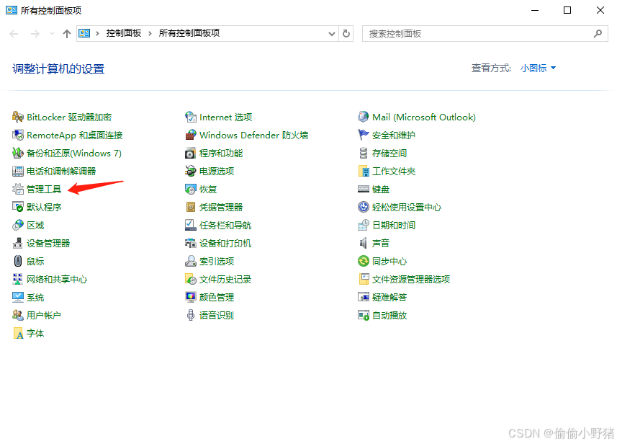Image resolution: width=617 pixels, height=444 pixels.
Task: Open the 文件资源管理器选项 icon
Action: pos(363,279)
